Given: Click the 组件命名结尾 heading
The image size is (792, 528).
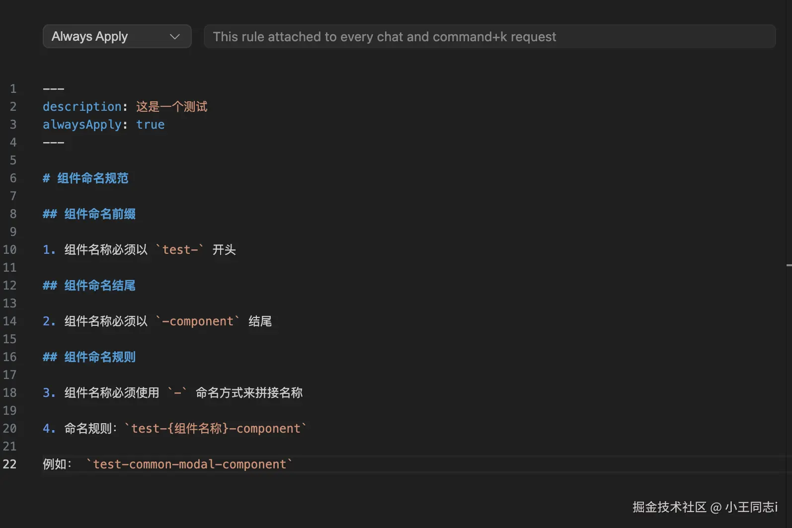Looking at the screenshot, I should [x=99, y=286].
